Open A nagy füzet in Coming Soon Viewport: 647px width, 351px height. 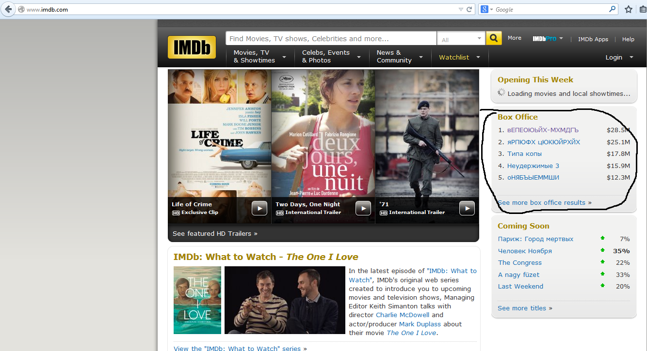pos(518,275)
